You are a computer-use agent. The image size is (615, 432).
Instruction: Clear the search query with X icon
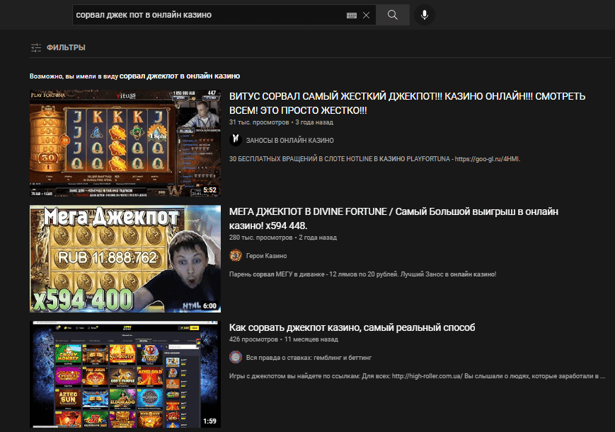(x=366, y=15)
